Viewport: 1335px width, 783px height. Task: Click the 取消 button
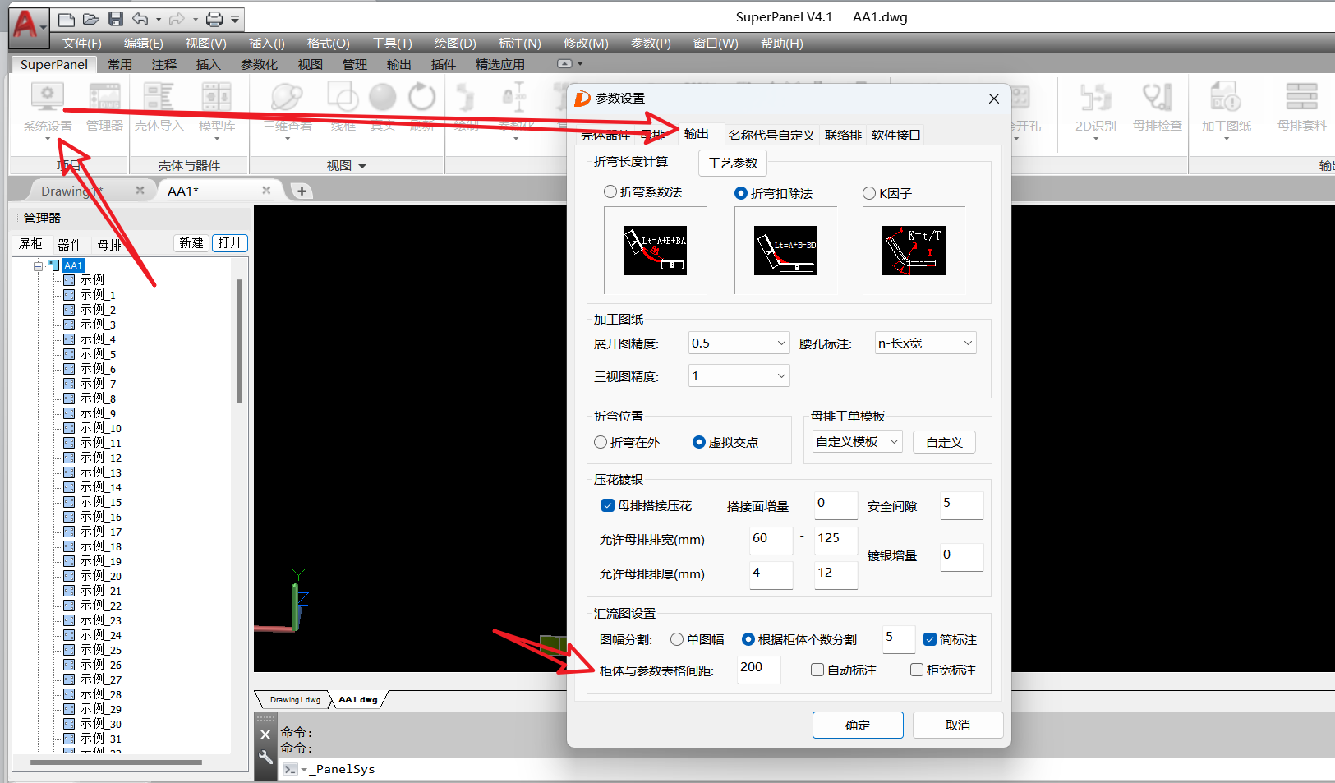(x=958, y=725)
